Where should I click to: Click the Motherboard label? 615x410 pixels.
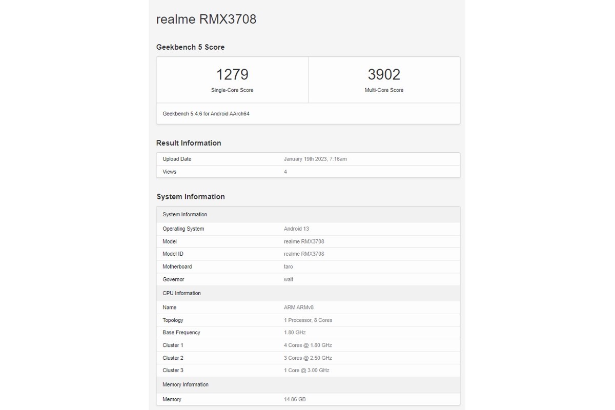(177, 266)
